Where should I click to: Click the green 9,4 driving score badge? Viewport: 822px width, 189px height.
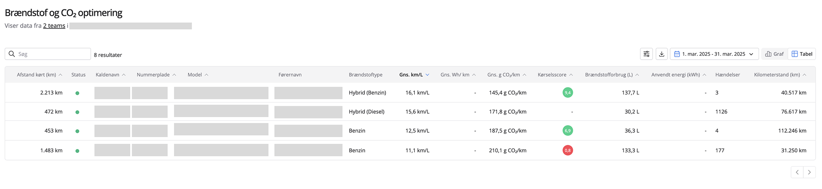pyautogui.click(x=568, y=92)
